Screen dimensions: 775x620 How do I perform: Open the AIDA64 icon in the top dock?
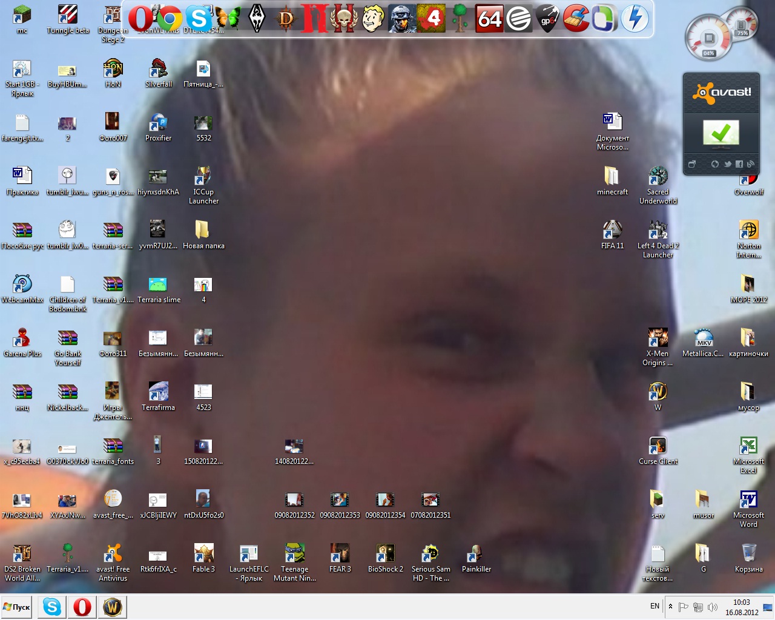point(489,19)
